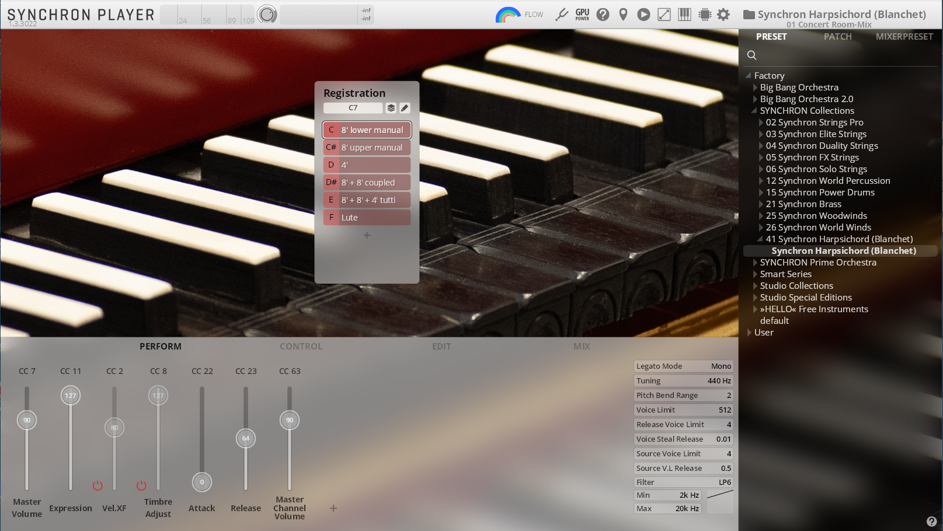This screenshot has height=531, width=943.
Task: Click the pencil edit icon in Registration
Action: [x=405, y=108]
